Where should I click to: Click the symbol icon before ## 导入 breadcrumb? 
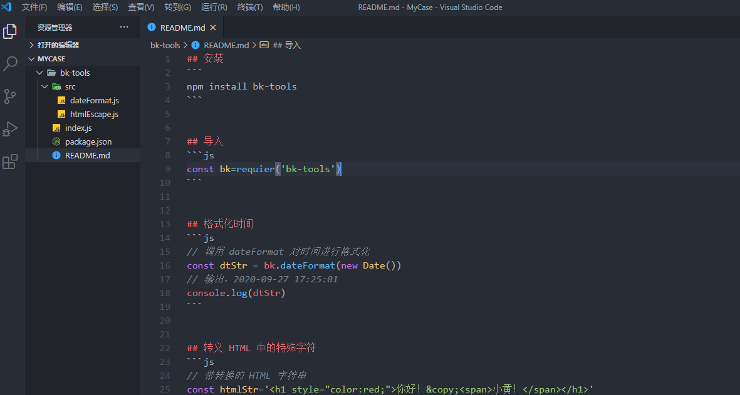tap(264, 45)
